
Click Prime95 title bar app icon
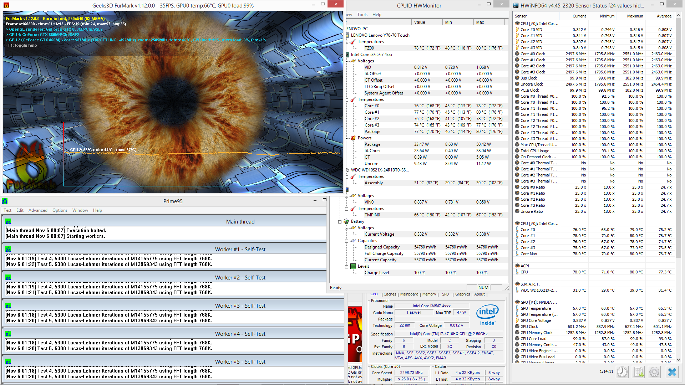pyautogui.click(x=5, y=201)
